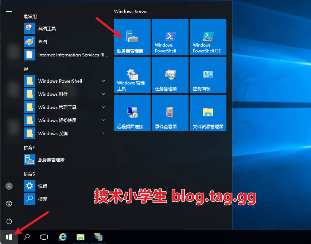This screenshot has width=311, height=244.
Task: Launch the Windows PowerShell tile
Action: click(170, 37)
